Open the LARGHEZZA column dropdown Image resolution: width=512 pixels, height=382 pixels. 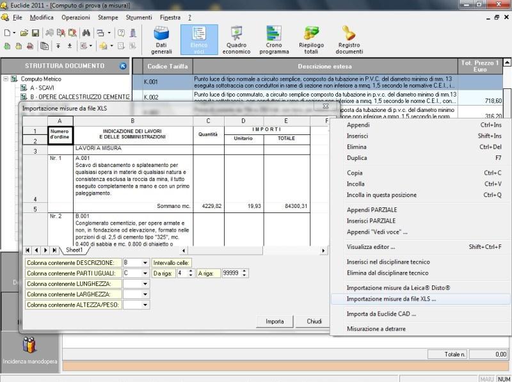[x=145, y=295]
